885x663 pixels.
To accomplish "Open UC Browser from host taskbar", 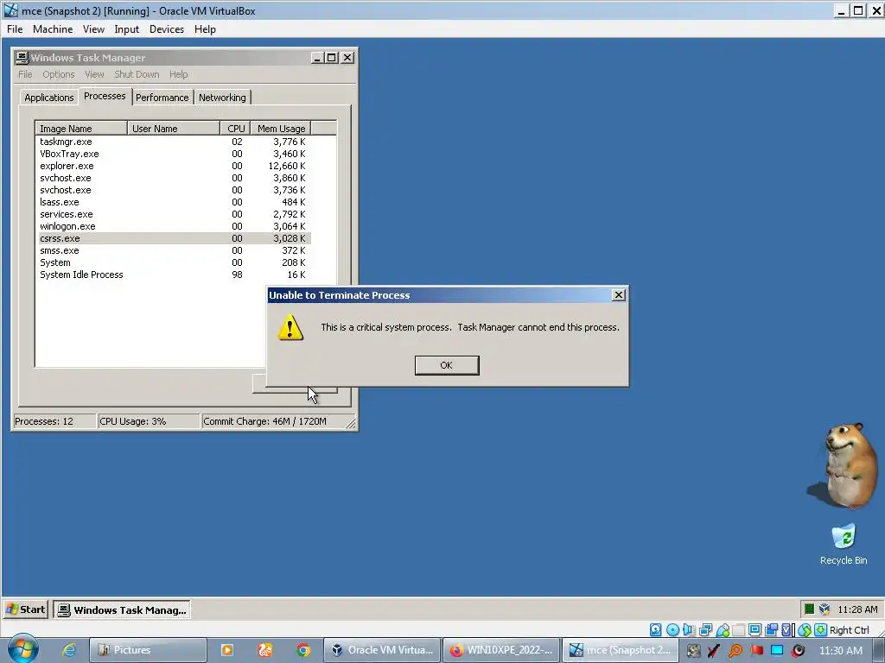I will point(264,650).
